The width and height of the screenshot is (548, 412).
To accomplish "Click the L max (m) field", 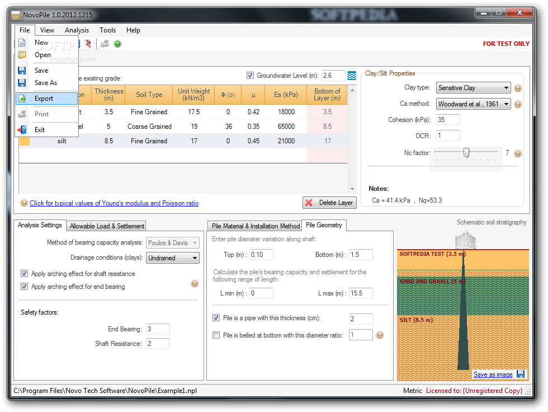I will click(x=361, y=293).
